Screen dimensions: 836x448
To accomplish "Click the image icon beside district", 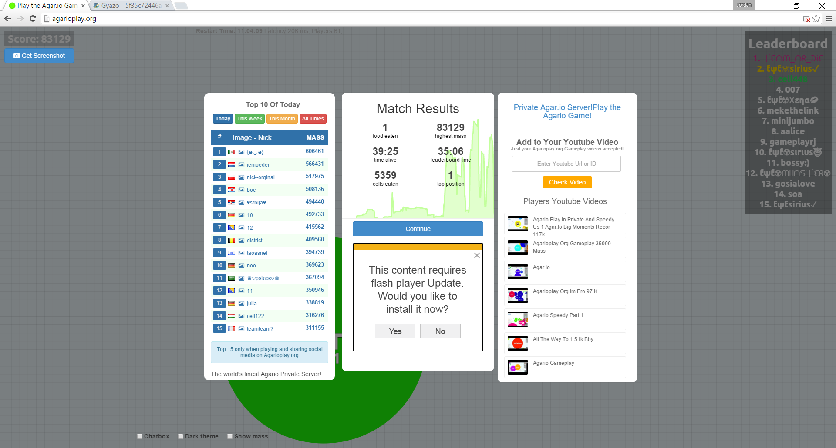I will point(241,241).
